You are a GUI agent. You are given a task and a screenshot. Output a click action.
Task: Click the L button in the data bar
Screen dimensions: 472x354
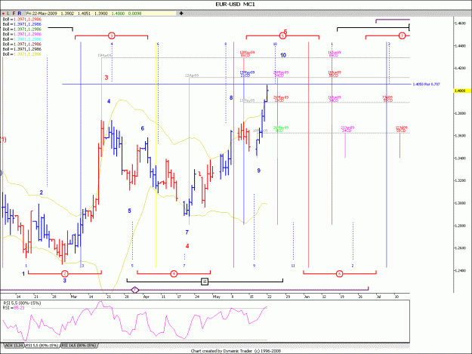tap(8, 14)
